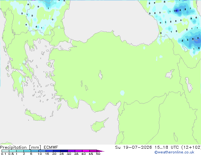Click the "(12+102)" forecast run text

(x=191, y=147)
